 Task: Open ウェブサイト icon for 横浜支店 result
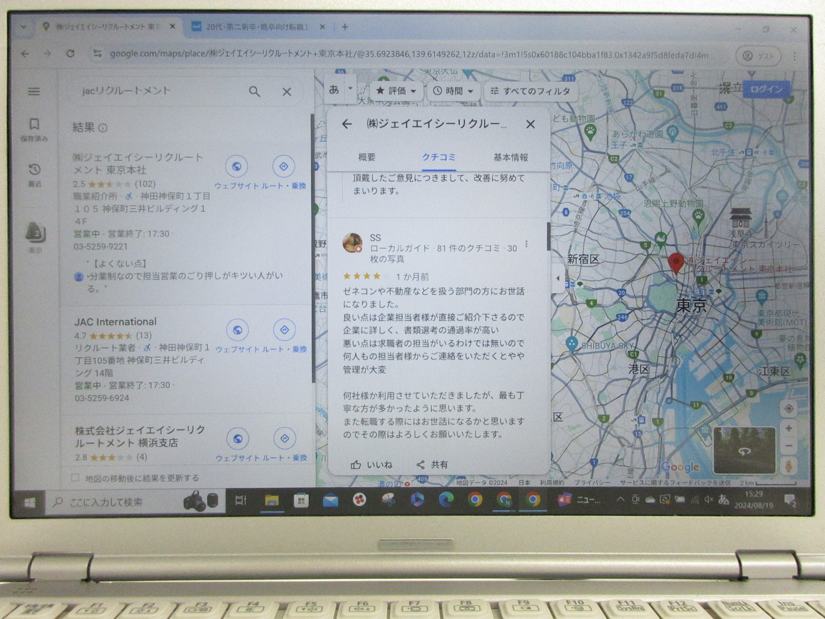point(238,439)
